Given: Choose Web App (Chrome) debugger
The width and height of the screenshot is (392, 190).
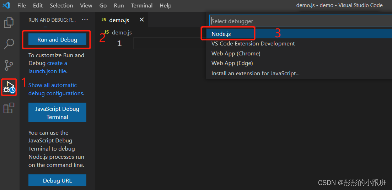Looking at the screenshot, I should tap(299, 53).
